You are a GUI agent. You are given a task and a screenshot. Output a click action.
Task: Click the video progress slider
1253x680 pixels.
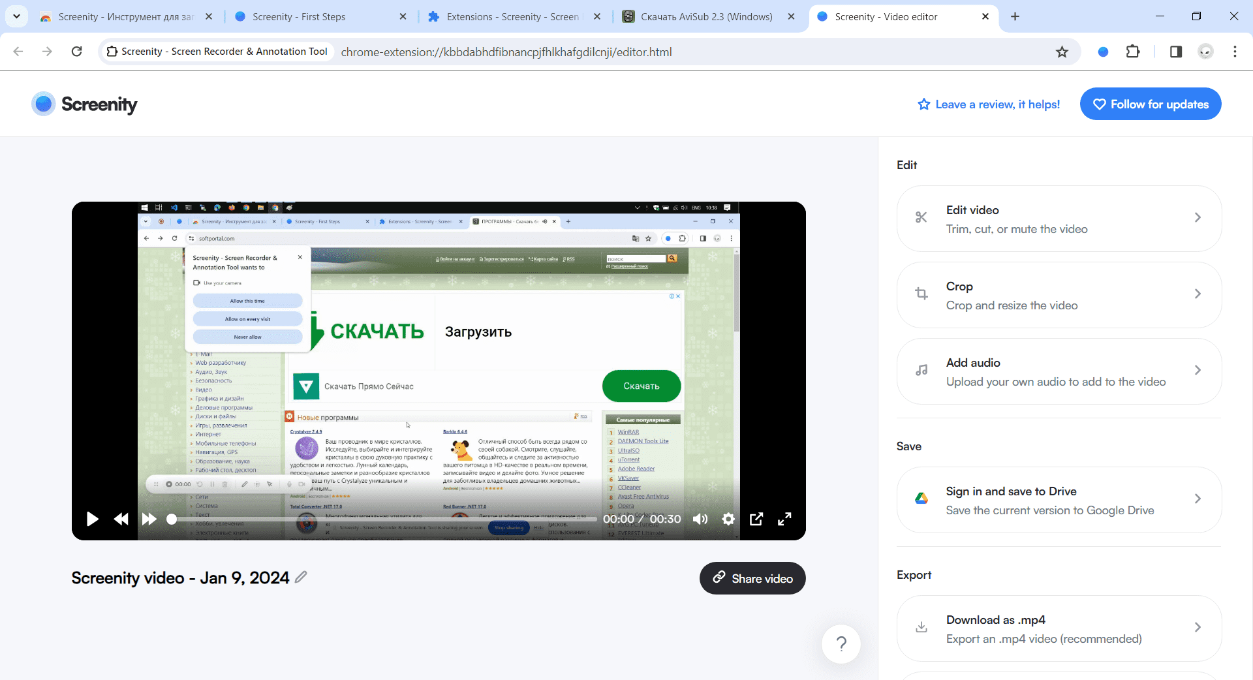coord(384,519)
